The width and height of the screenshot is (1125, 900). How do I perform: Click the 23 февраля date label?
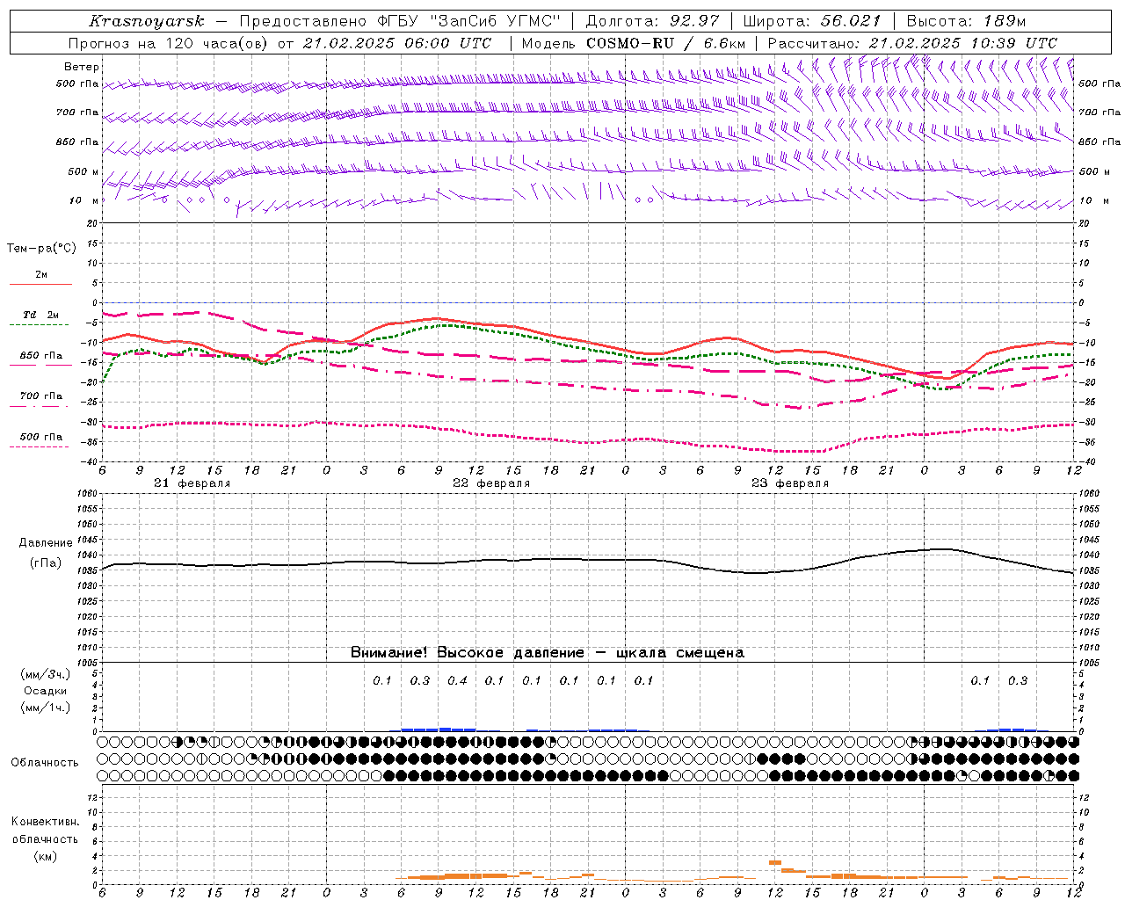[790, 483]
